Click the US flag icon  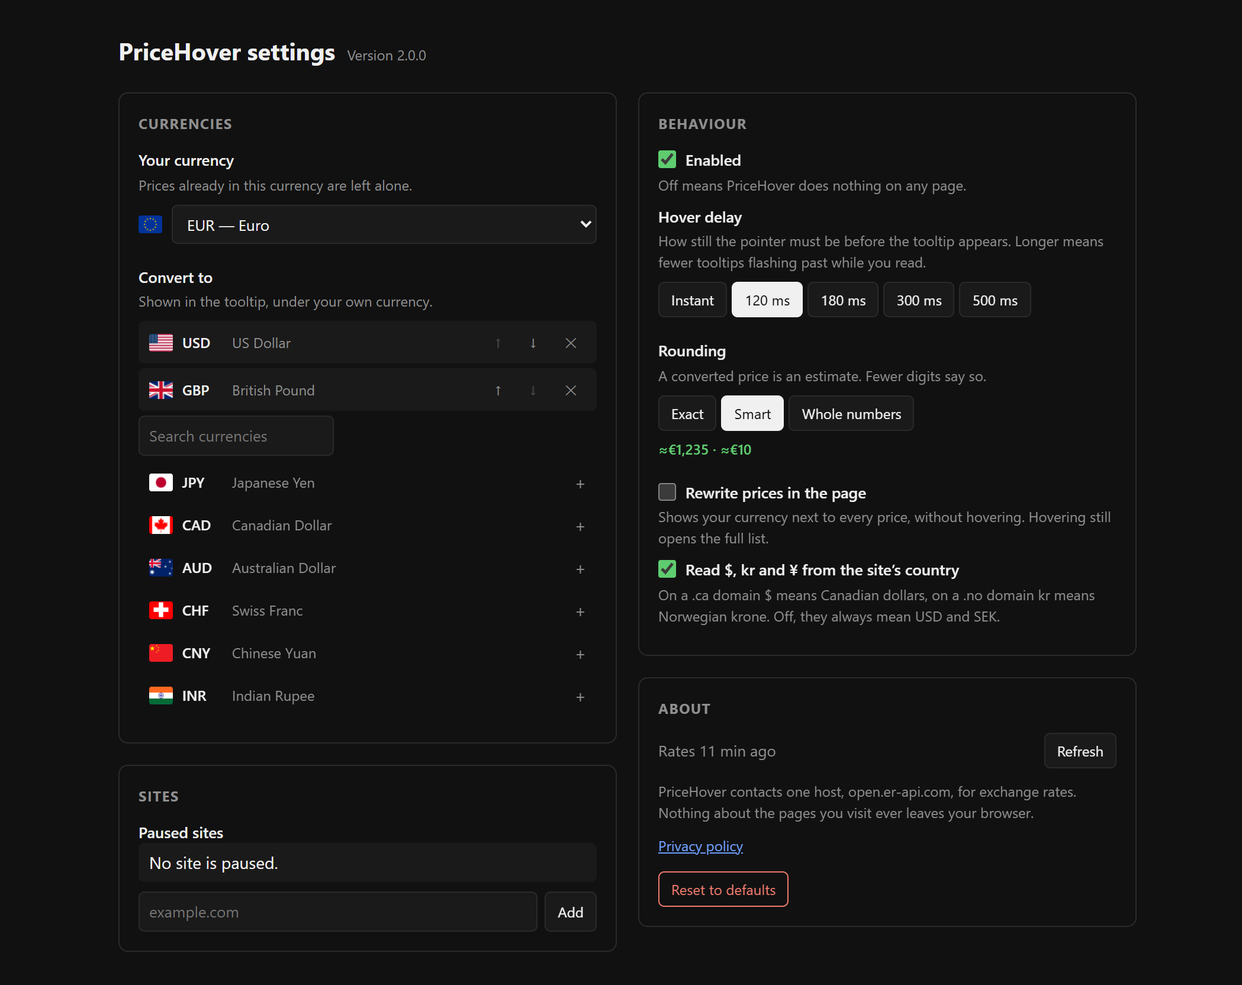pos(161,343)
